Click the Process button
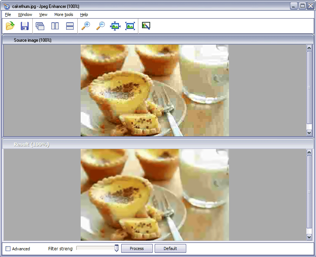 pyautogui.click(x=137, y=248)
